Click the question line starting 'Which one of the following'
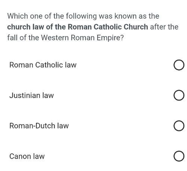Image resolution: width=187 pixels, height=171 pixels. pos(83,16)
